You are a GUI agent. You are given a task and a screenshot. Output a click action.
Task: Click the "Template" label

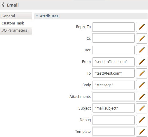click(83, 132)
